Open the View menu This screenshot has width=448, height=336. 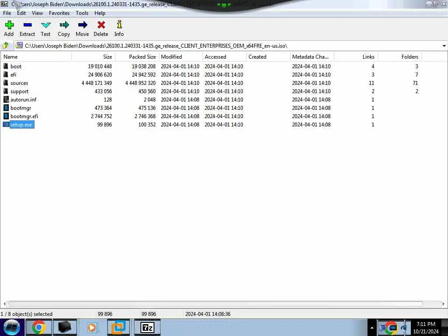(x=38, y=13)
